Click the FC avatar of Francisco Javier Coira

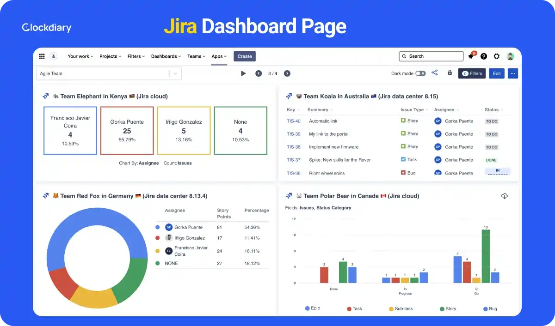[x=169, y=251]
